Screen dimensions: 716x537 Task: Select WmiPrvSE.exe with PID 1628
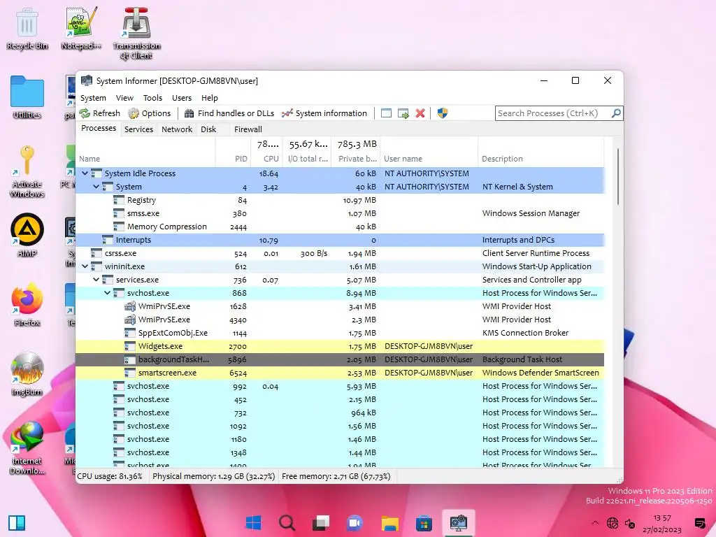(x=340, y=306)
